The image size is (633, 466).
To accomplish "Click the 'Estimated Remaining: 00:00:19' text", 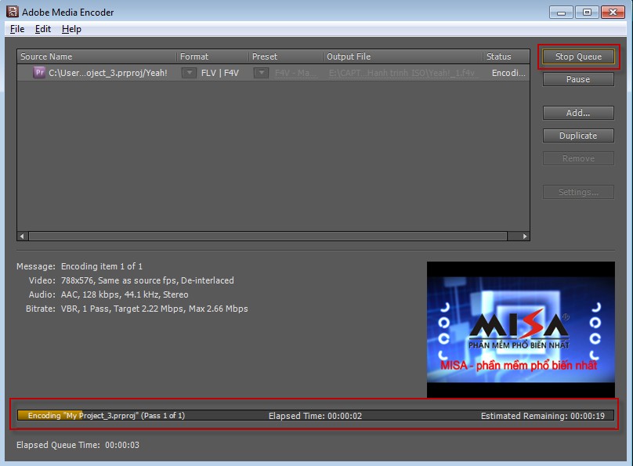I will [543, 416].
